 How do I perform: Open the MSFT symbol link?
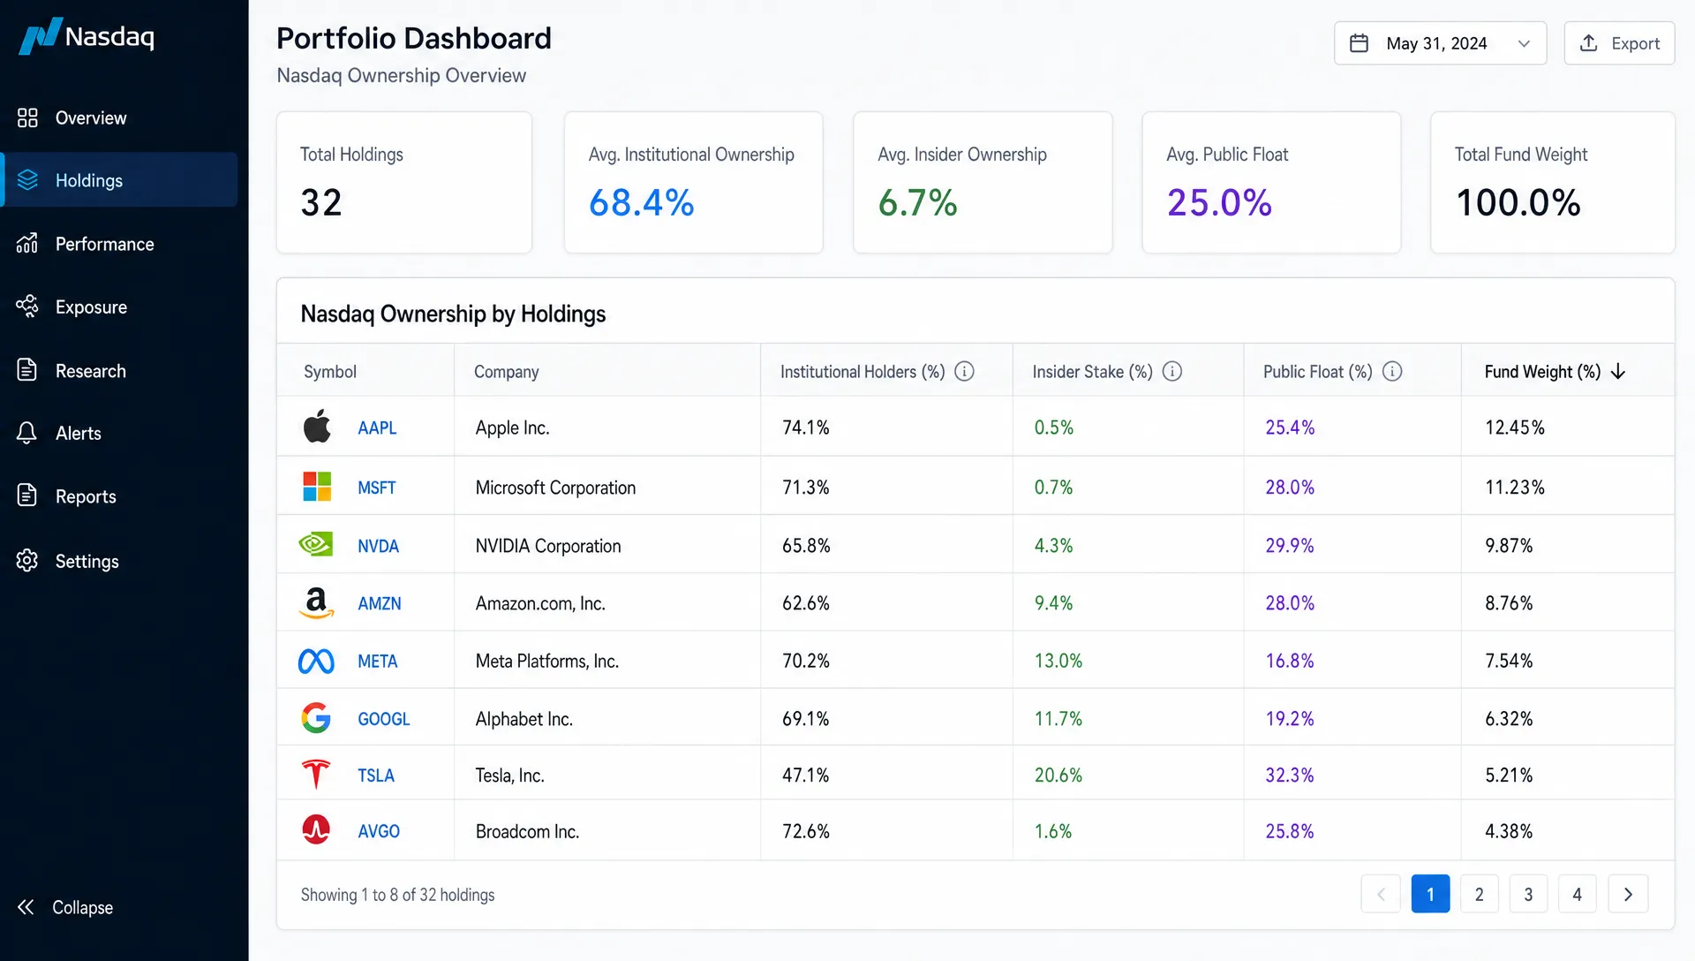pos(377,488)
